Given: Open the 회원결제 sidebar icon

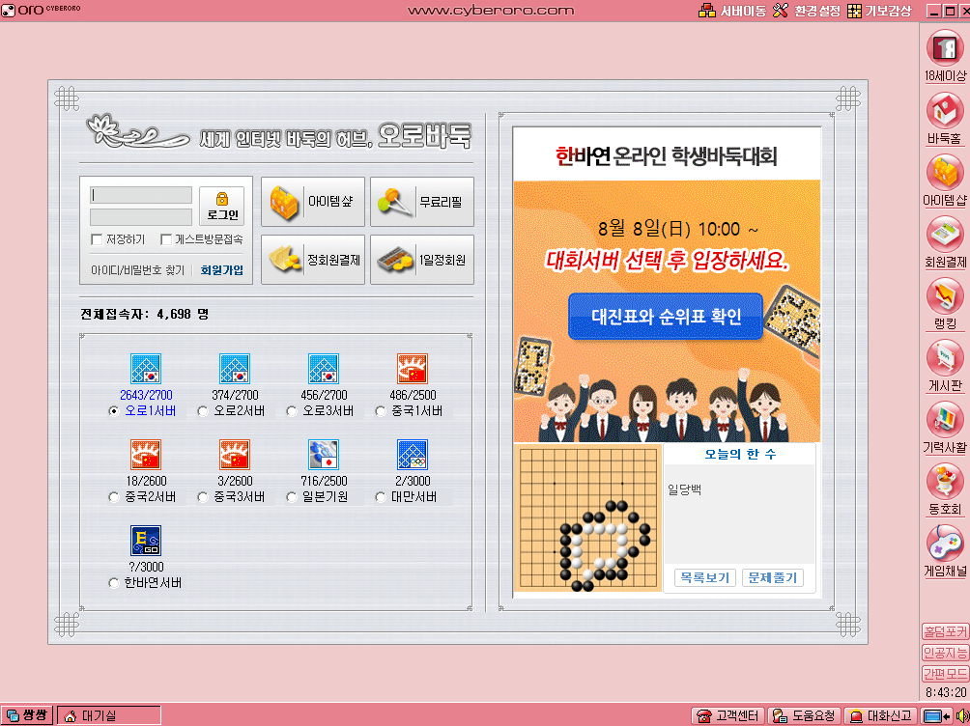Looking at the screenshot, I should click(x=945, y=235).
